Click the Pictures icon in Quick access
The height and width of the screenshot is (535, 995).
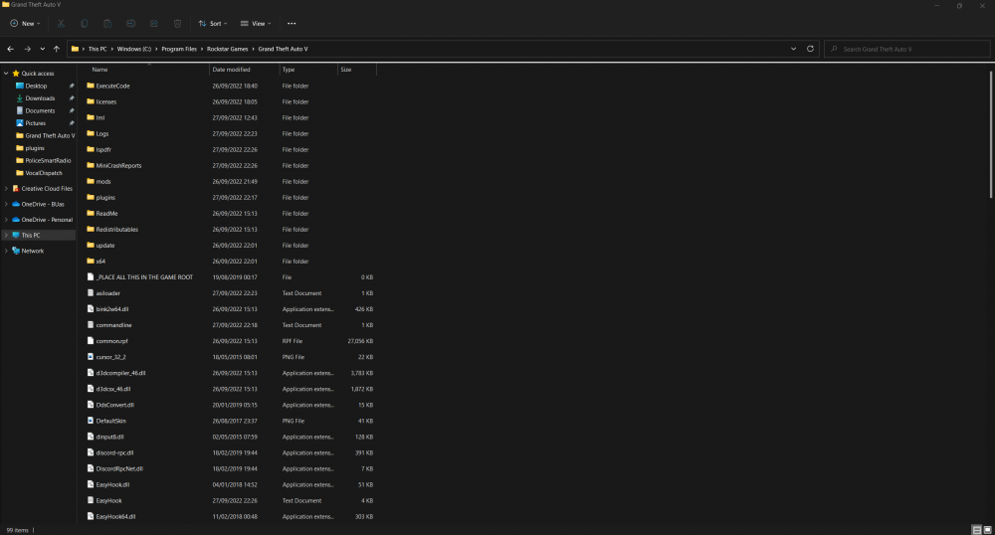pyautogui.click(x=19, y=123)
